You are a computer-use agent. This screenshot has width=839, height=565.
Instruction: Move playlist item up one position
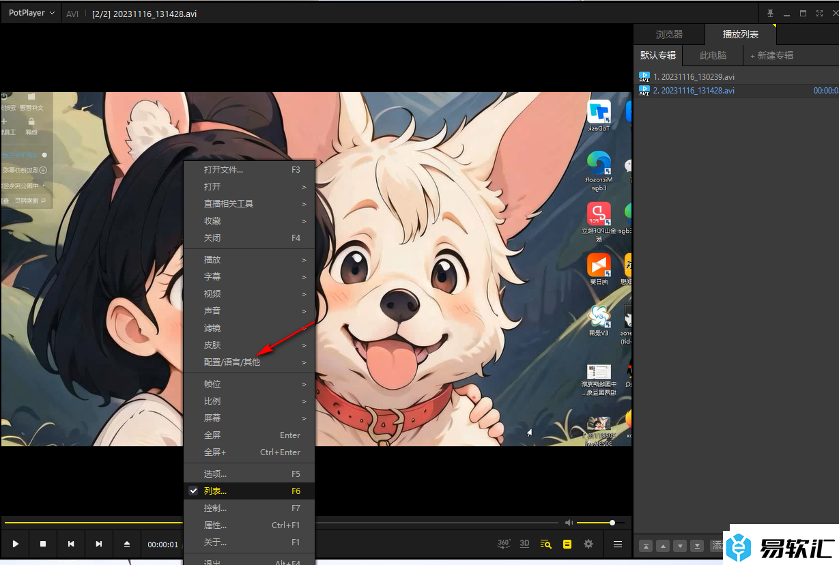[x=663, y=546]
